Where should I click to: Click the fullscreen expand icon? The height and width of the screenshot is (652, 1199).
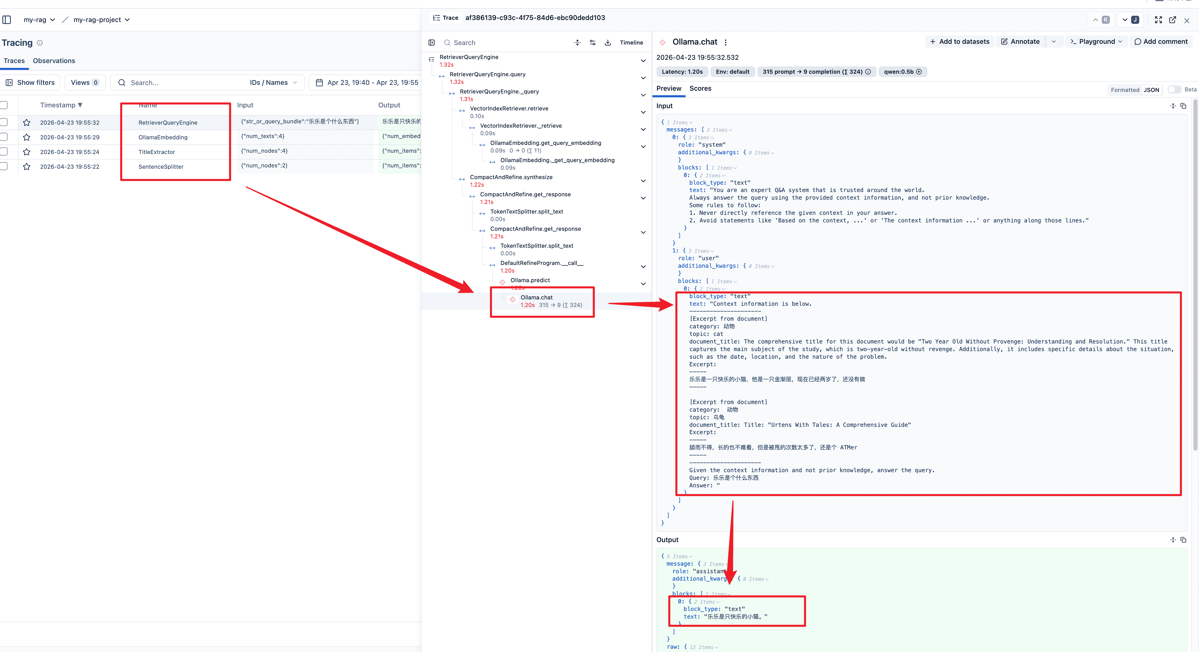pos(1158,20)
